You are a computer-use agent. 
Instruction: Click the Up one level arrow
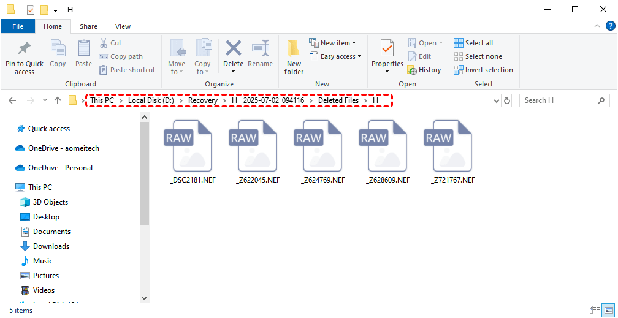(x=58, y=100)
